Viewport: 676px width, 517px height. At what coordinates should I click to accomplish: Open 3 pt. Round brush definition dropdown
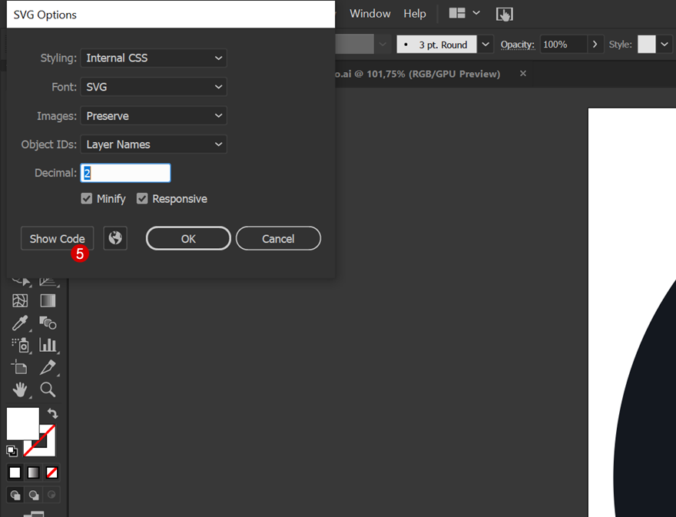pos(485,45)
